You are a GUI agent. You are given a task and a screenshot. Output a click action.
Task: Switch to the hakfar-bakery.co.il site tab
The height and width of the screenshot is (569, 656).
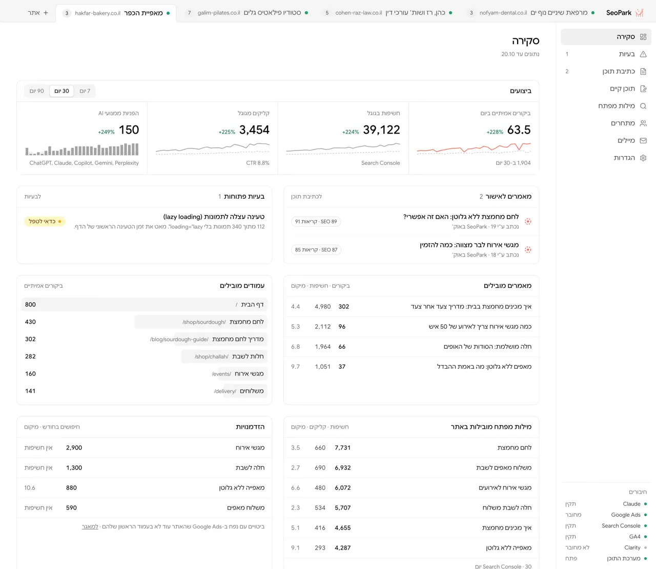[116, 13]
